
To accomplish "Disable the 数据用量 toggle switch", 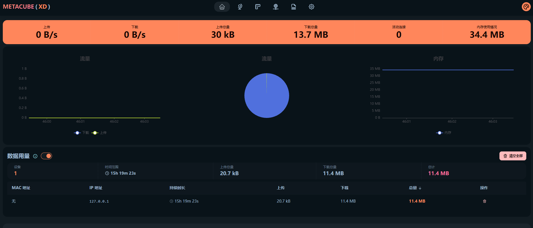I will tap(46, 156).
